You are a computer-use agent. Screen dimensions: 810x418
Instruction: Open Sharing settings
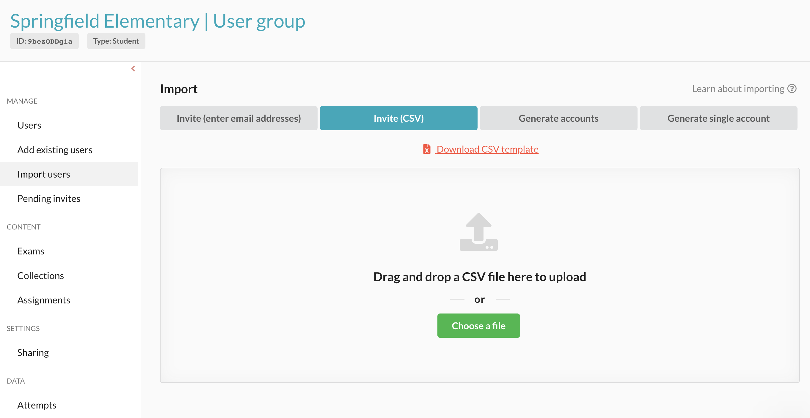coord(33,352)
